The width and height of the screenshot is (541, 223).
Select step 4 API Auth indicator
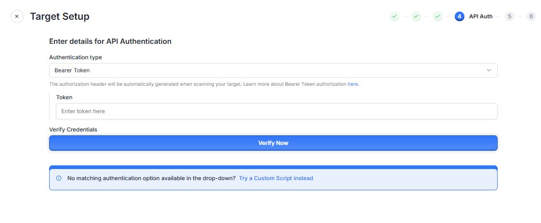pos(459,16)
